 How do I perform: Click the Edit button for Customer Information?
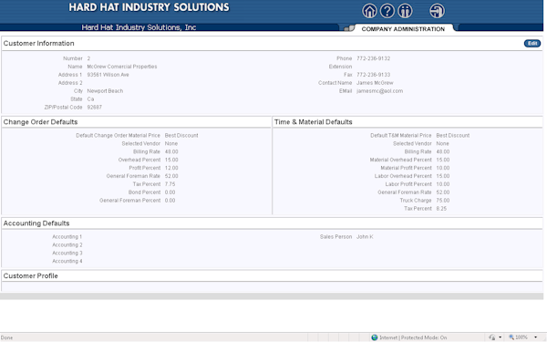pos(532,43)
